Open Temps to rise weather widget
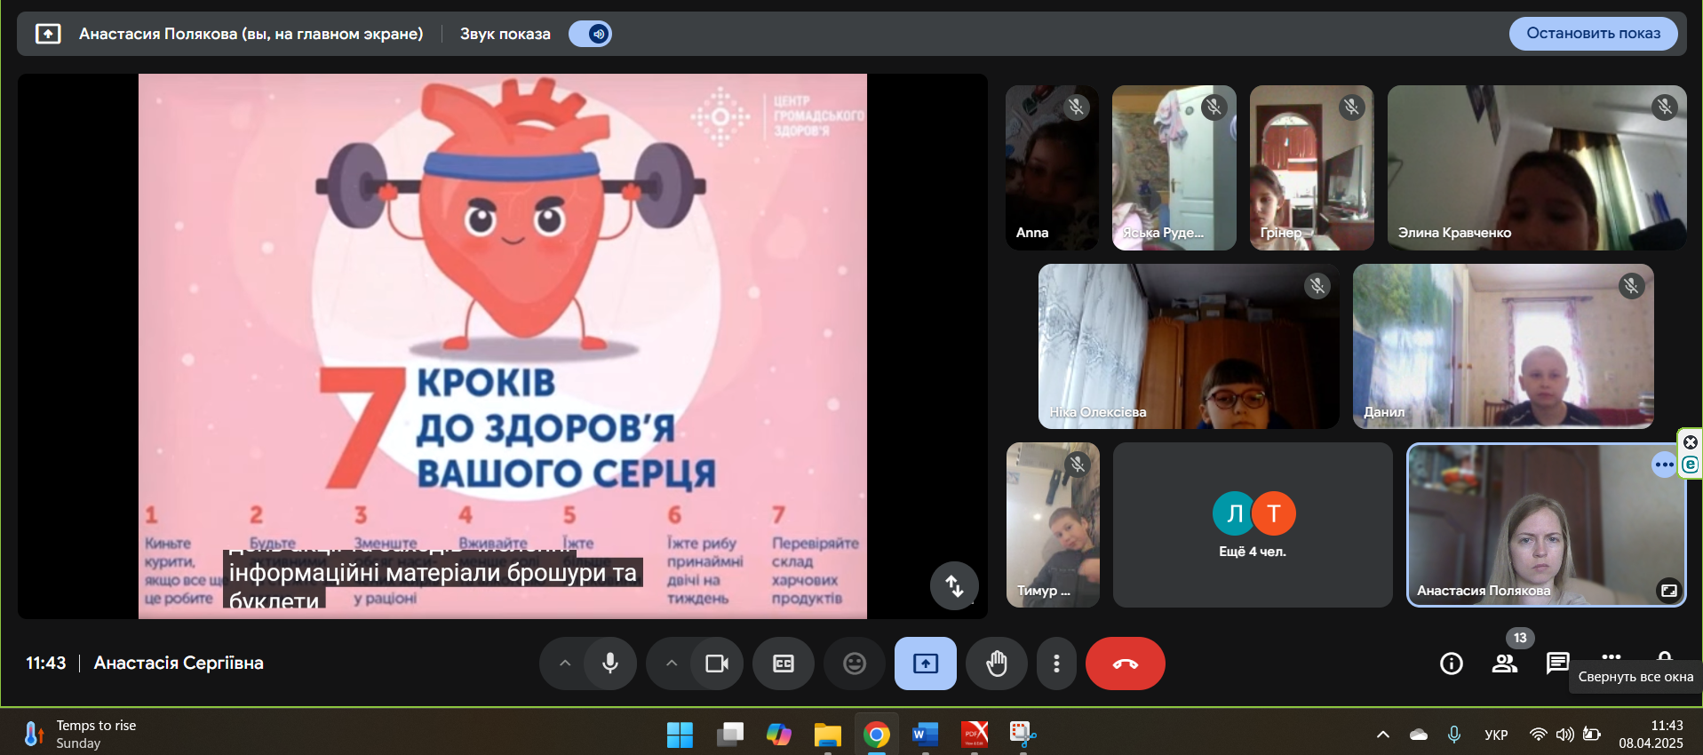This screenshot has height=755, width=1703. point(82,735)
